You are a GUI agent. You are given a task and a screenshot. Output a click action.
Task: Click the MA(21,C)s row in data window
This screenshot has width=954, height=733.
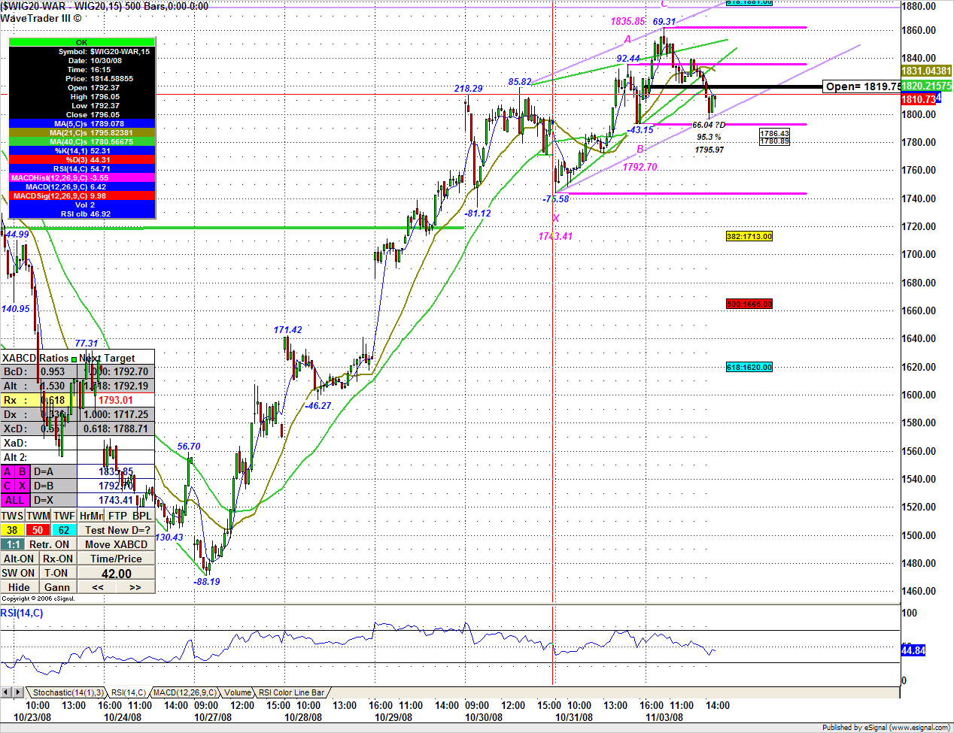click(82, 132)
